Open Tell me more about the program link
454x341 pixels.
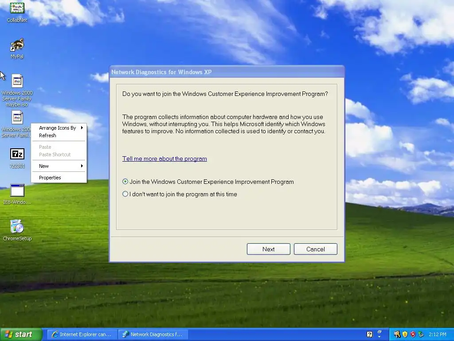click(164, 159)
